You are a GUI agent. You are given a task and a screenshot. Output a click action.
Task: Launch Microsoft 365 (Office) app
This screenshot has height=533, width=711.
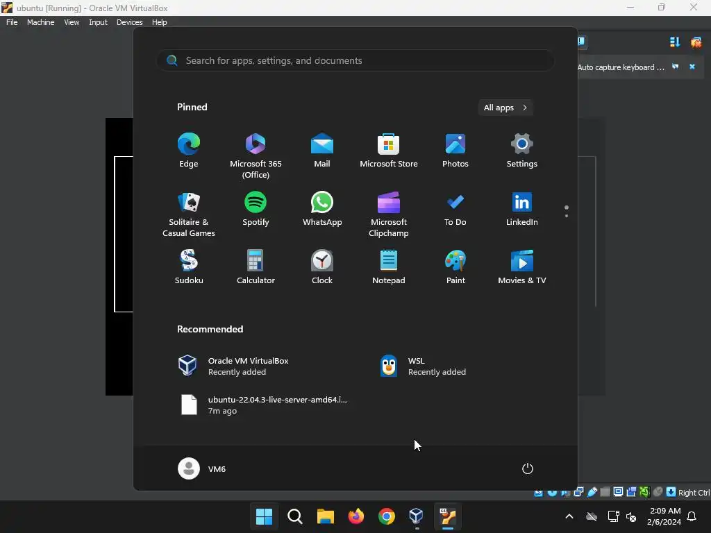(256, 155)
